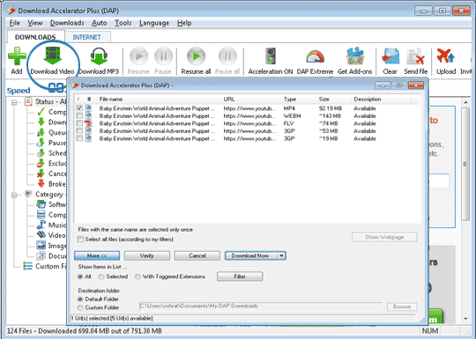This screenshot has height=339, width=476.
Task: Open the Language menu
Action: click(154, 23)
